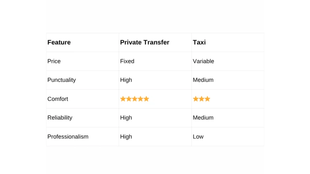Select the Low professionalism cell for Taxi

click(198, 136)
